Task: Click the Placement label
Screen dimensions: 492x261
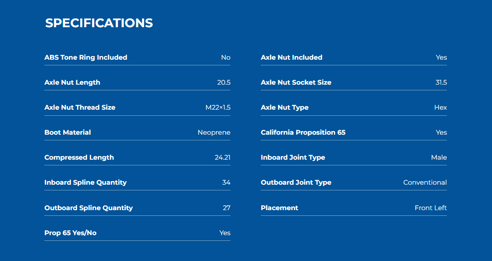Action: click(279, 208)
